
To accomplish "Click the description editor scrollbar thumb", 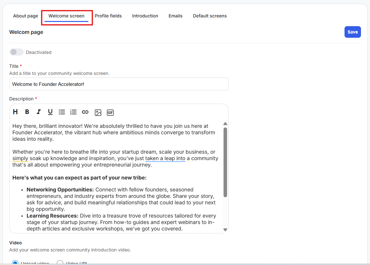I will coord(225,162).
